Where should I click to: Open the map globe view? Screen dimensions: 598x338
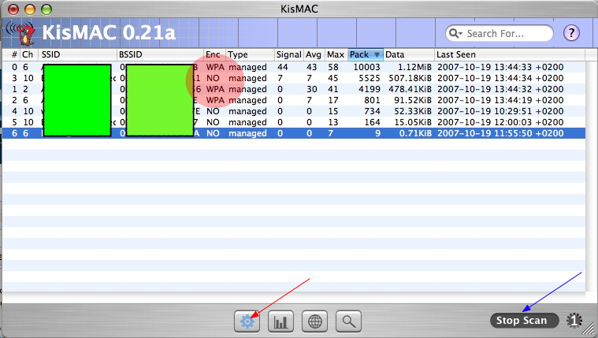coord(314,321)
